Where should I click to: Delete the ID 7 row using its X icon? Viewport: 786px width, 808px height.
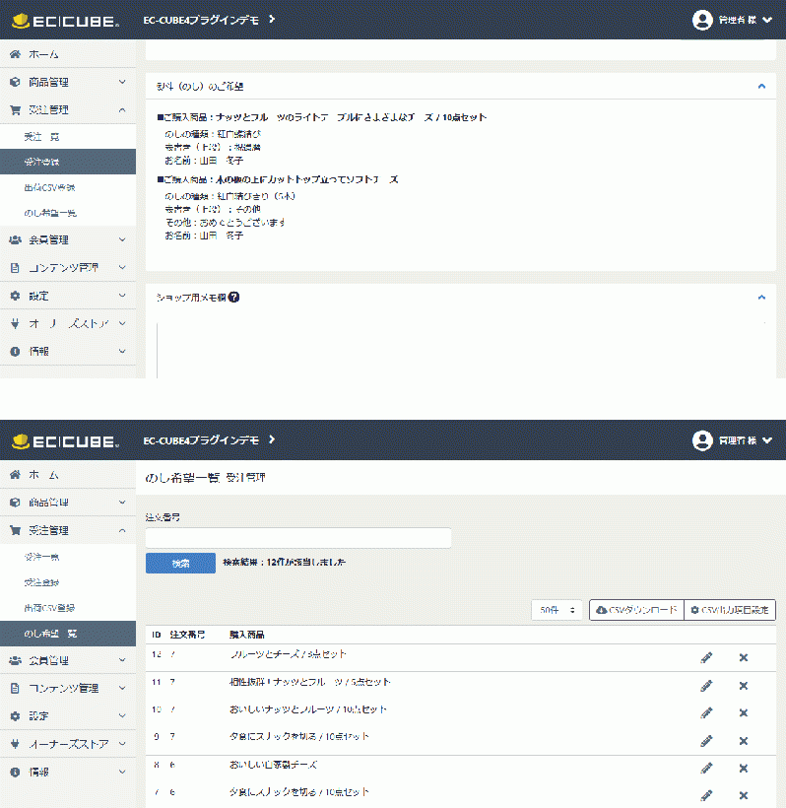[x=744, y=795]
